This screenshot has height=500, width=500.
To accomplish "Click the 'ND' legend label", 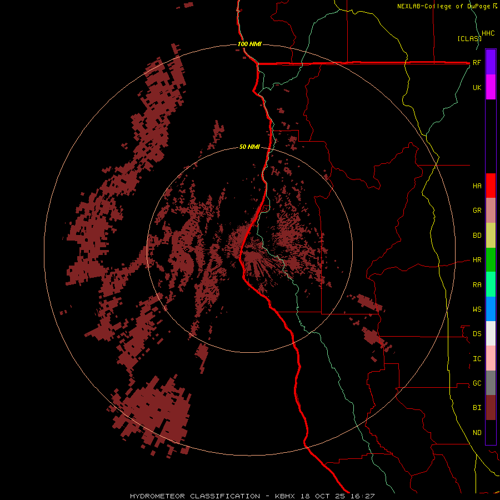I will [x=477, y=433].
